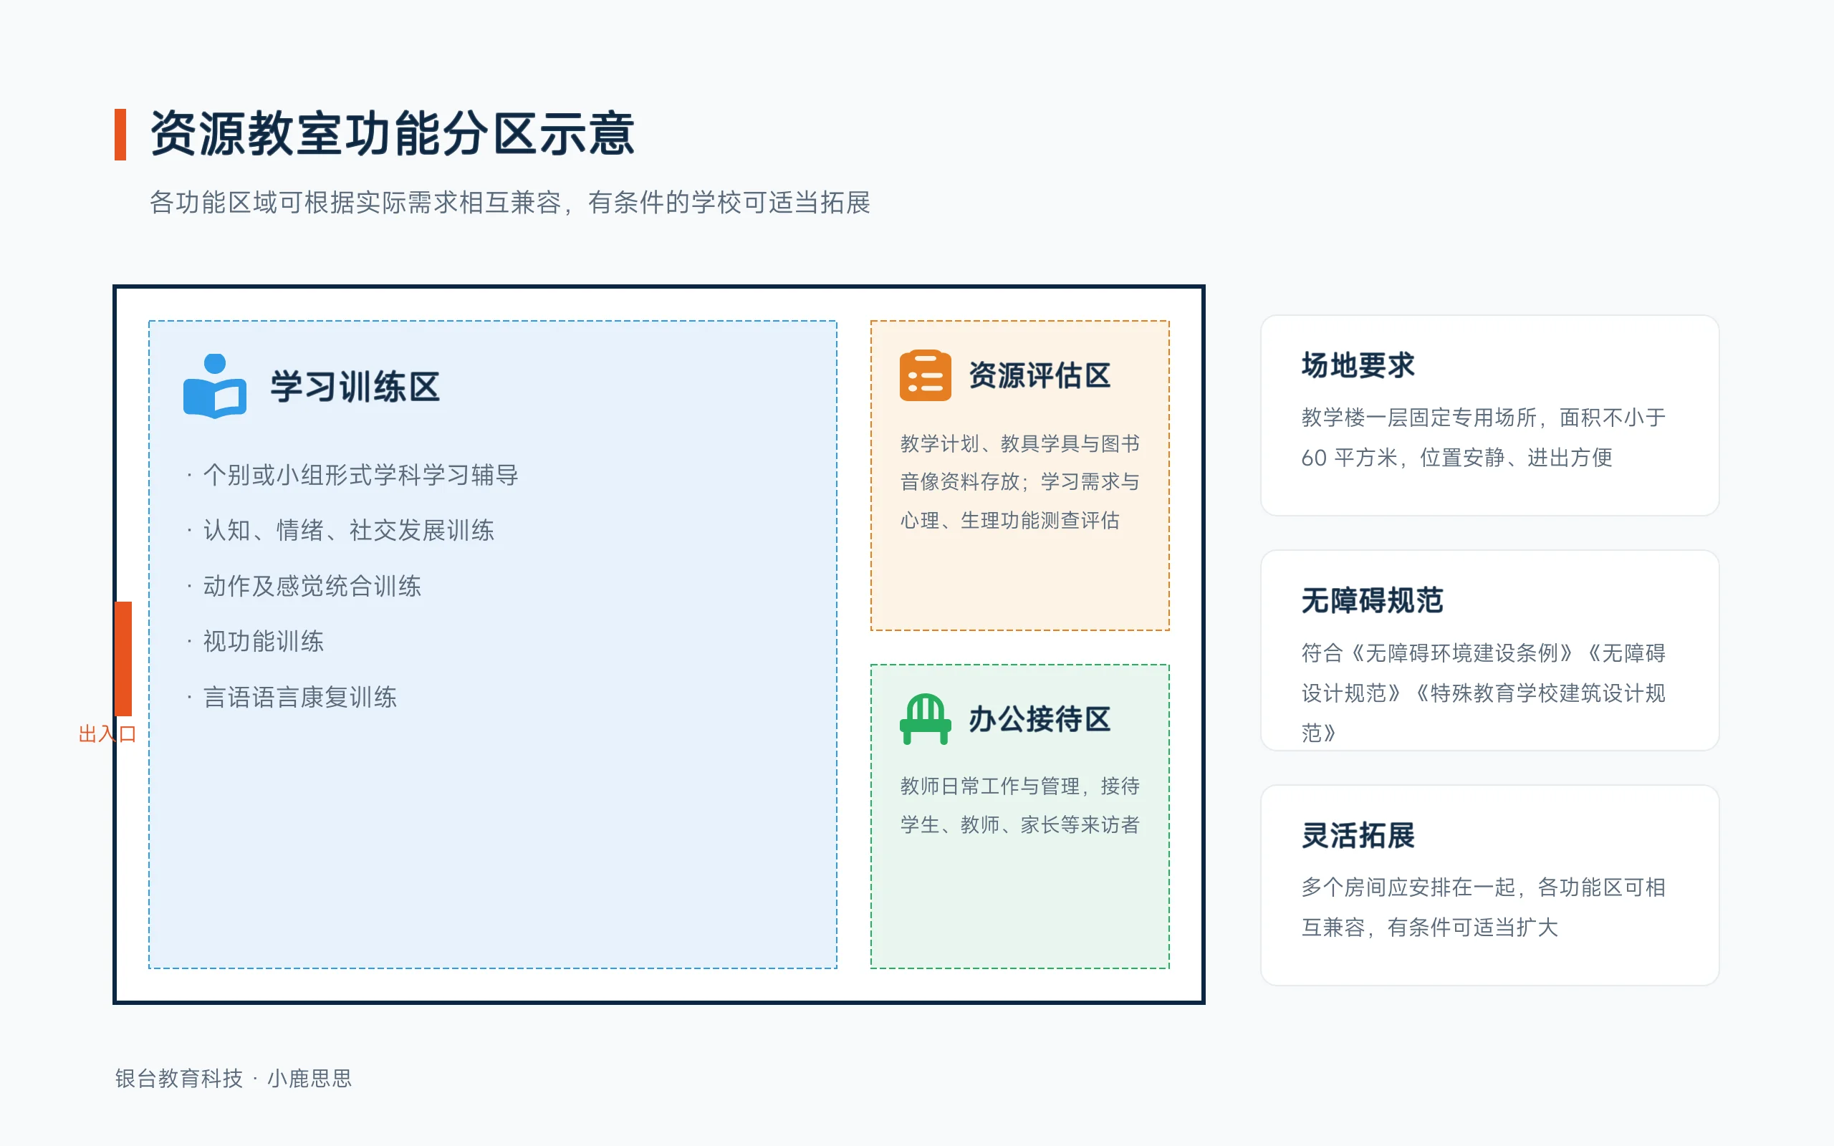Click the 办公接待区 description paragraph
This screenshot has width=1834, height=1146.
1020,805
